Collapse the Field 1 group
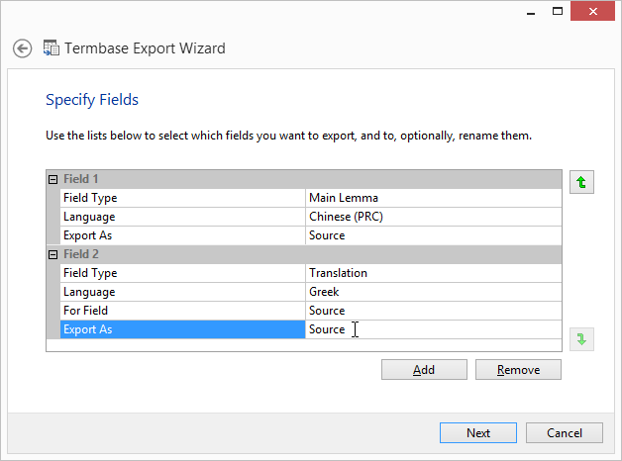This screenshot has height=461, width=622. pos(53,179)
